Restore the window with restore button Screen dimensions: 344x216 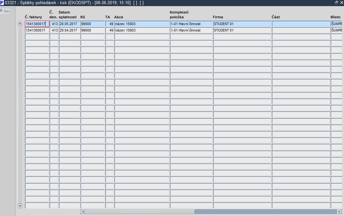tap(337, 3)
